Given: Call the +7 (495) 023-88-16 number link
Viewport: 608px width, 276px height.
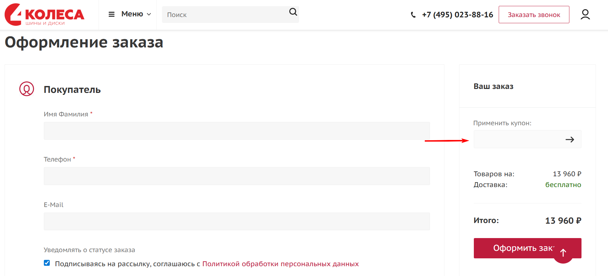Looking at the screenshot, I should click(457, 15).
